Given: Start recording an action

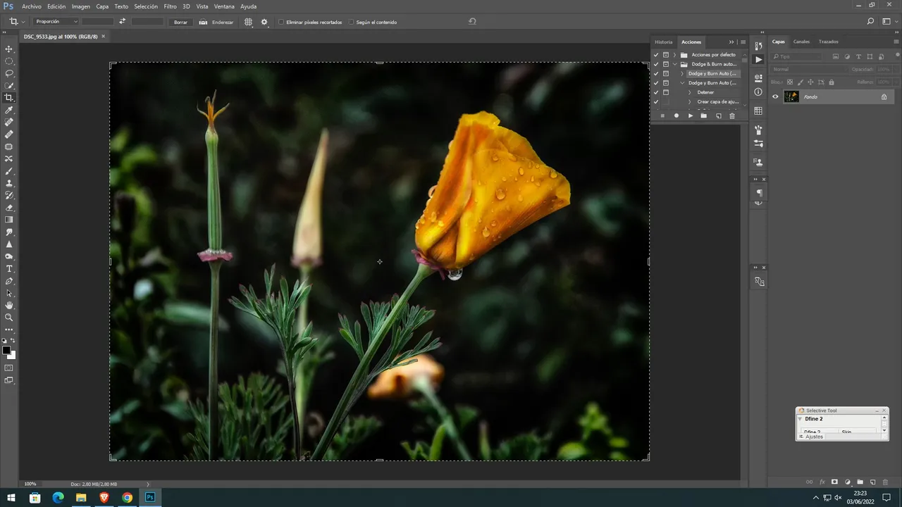Looking at the screenshot, I should tap(676, 115).
